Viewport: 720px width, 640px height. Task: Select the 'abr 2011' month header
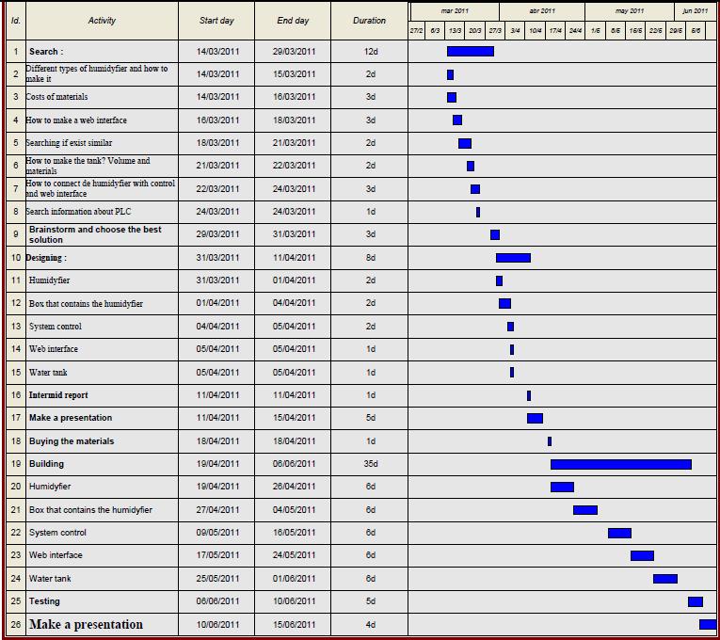click(x=542, y=11)
